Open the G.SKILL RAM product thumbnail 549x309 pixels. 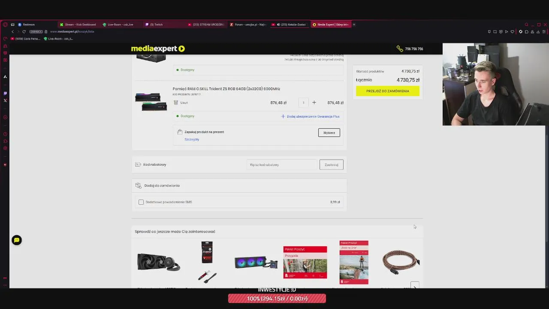[151, 101]
